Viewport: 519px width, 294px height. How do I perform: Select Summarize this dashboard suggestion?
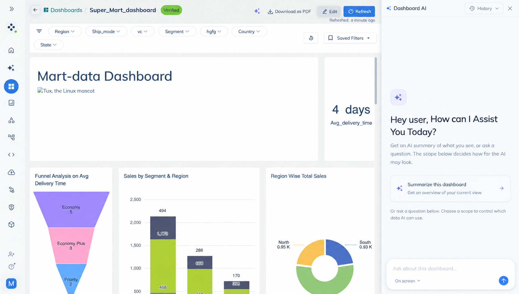pyautogui.click(x=451, y=188)
